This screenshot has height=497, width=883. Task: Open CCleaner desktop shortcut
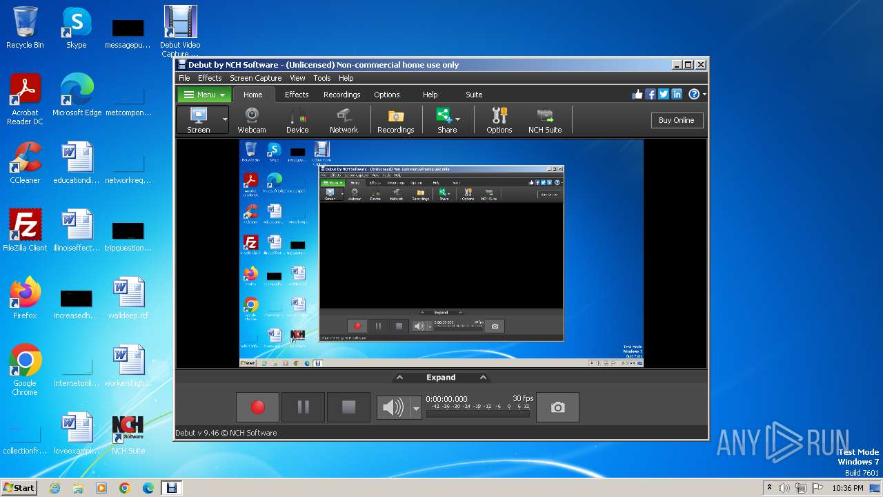point(25,163)
